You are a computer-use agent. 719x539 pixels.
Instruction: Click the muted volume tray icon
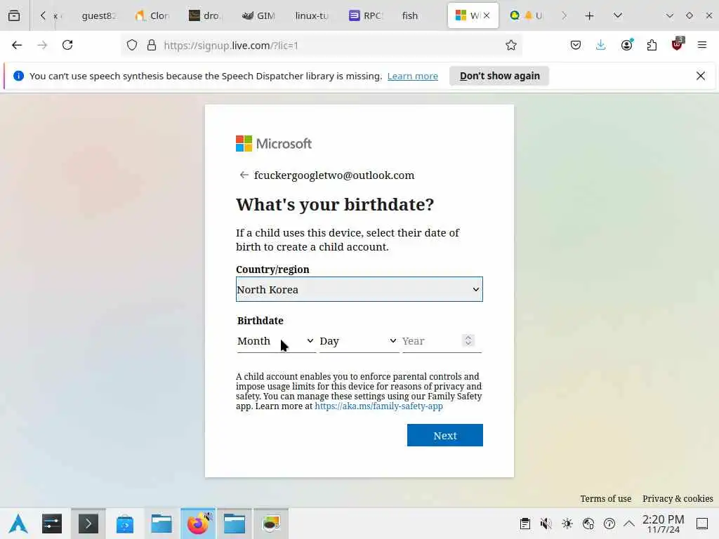[x=546, y=524]
